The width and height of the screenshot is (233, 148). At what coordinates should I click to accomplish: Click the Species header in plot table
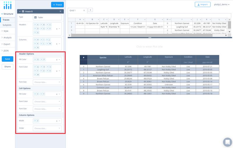click(x=103, y=57)
